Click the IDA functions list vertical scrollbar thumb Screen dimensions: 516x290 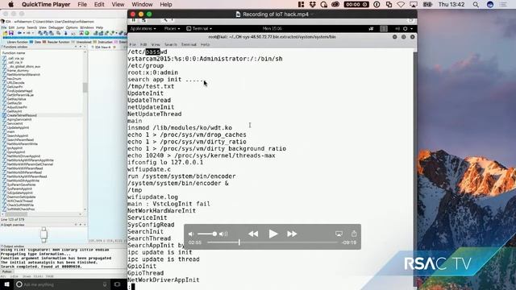(85, 88)
